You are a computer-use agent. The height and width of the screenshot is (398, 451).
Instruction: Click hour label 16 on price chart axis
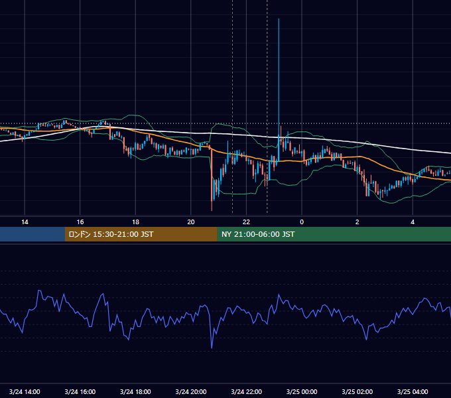[x=80, y=222]
